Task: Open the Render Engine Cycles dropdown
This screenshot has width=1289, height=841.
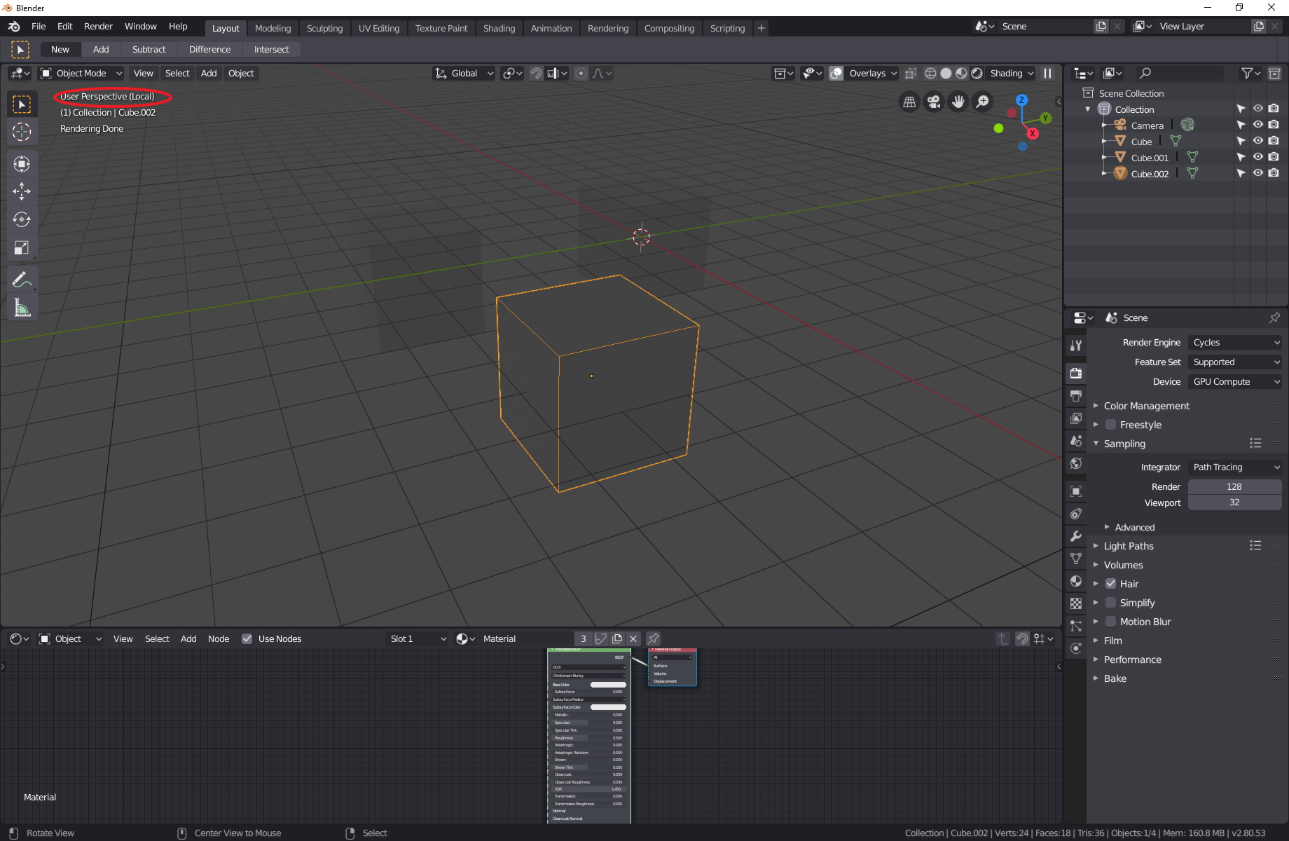Action: click(x=1235, y=342)
